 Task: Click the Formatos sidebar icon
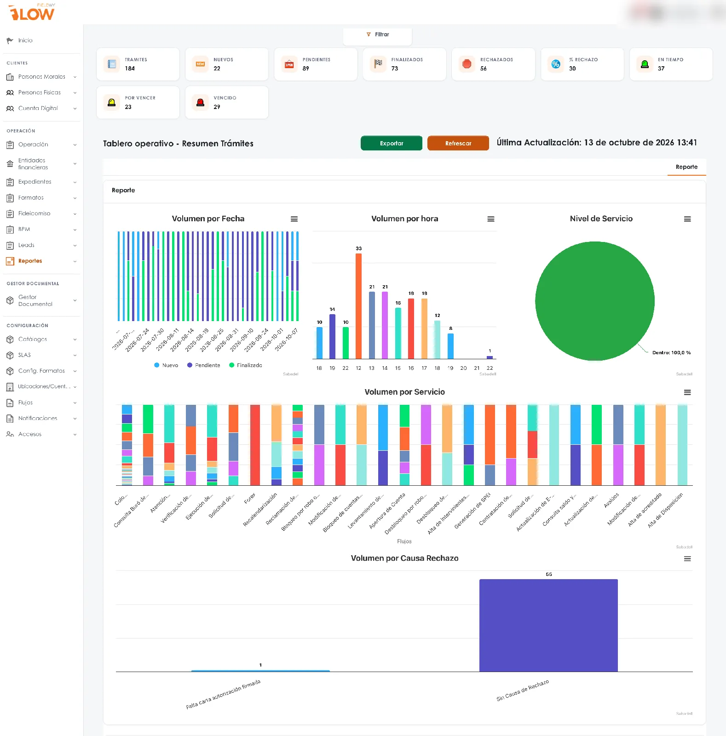pos(10,198)
